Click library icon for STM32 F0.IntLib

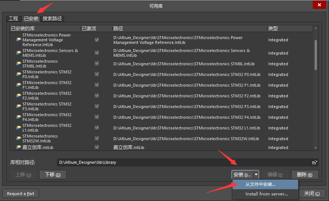pyautogui.click(x=19, y=74)
